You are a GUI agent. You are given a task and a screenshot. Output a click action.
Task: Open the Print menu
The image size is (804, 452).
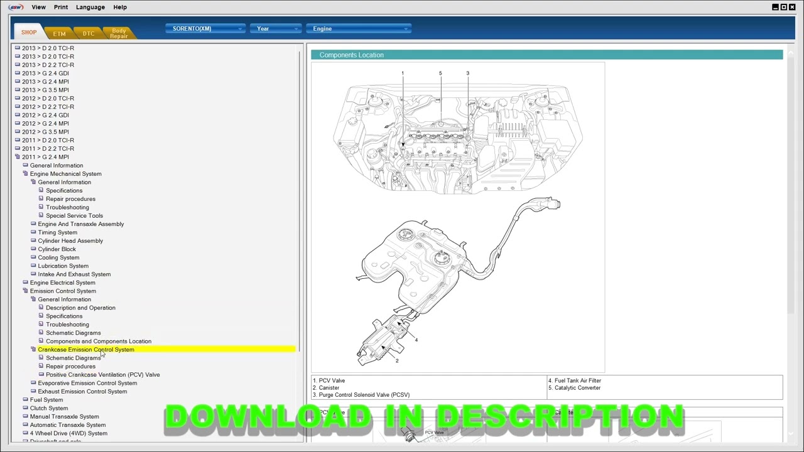61,7
